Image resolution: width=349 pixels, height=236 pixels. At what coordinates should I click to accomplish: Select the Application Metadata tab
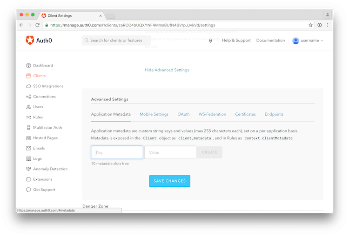[111, 114]
